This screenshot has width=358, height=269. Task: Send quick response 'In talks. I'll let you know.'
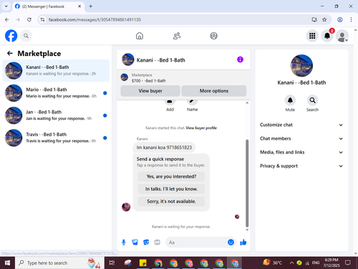[171, 189]
